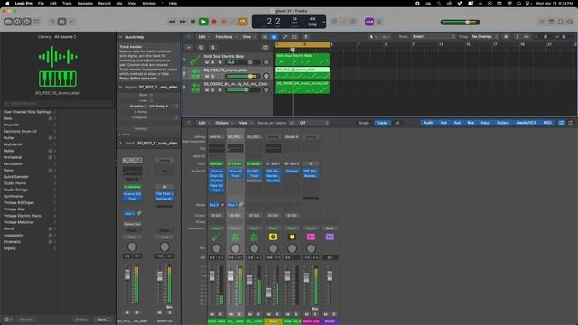Toggle the Inspector button in control bar
Image resolution: width=578 pixels, height=325 pixels.
(17, 22)
